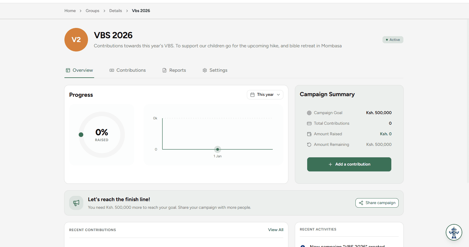Click the Settings tab gear icon
The height and width of the screenshot is (247, 469).
(x=205, y=70)
